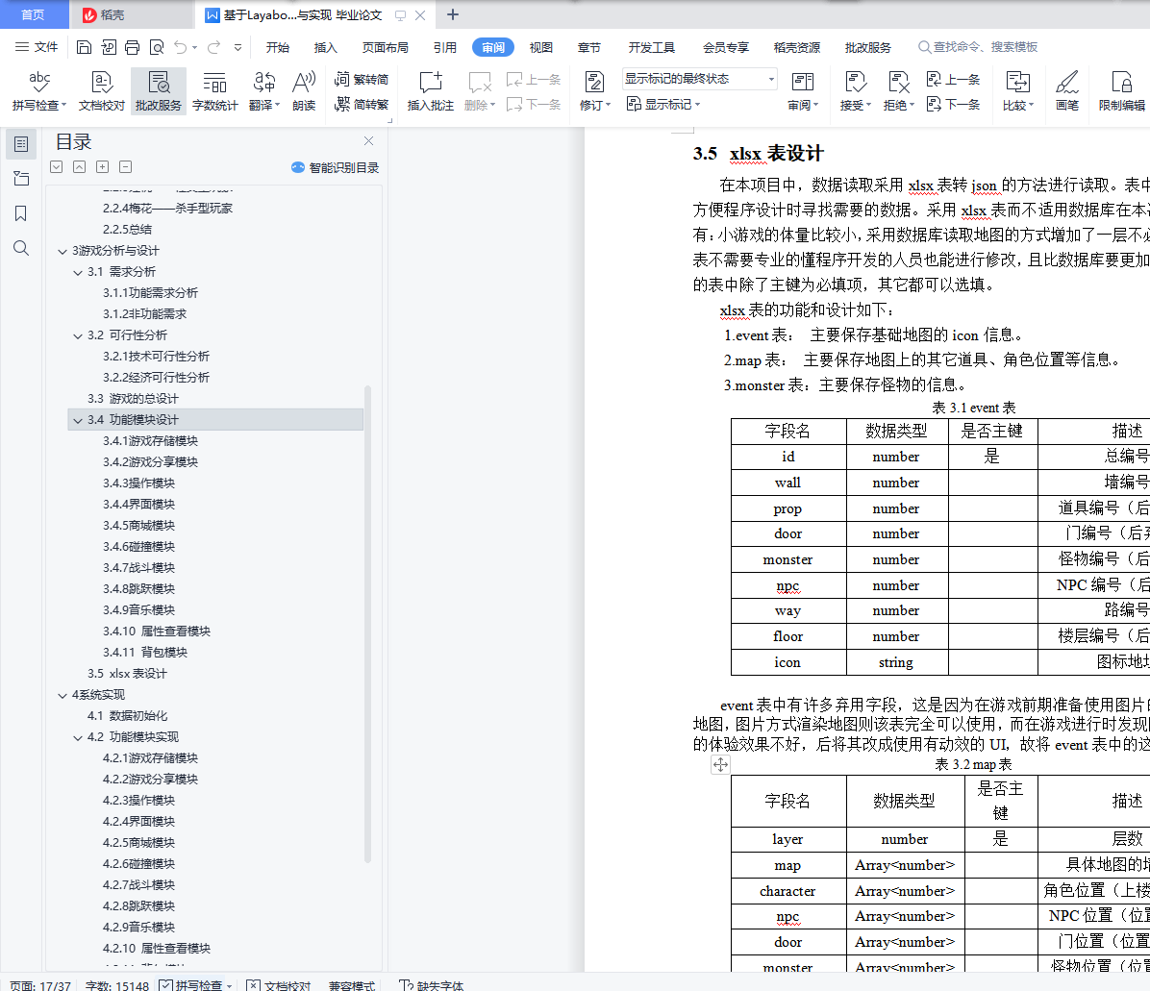This screenshot has width=1150, height=991.
Task: Switch to the 页面布局 ribbon tab
Action: coord(385,48)
